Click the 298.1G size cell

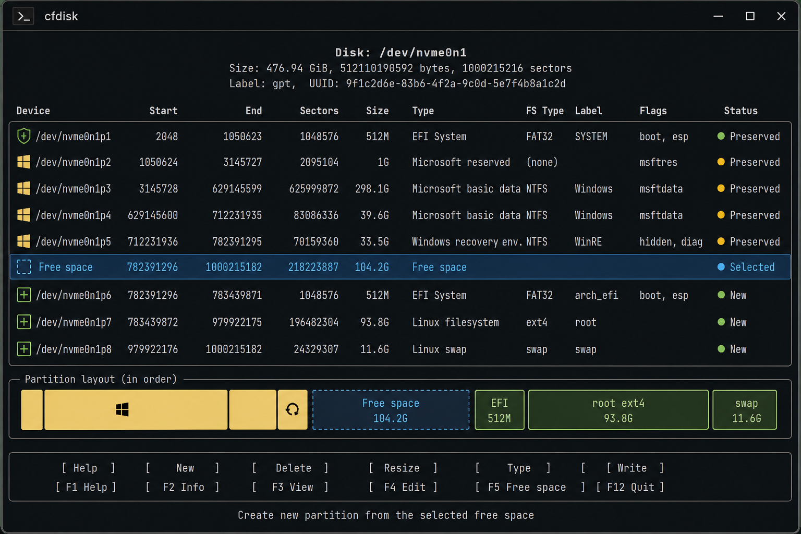pos(372,188)
